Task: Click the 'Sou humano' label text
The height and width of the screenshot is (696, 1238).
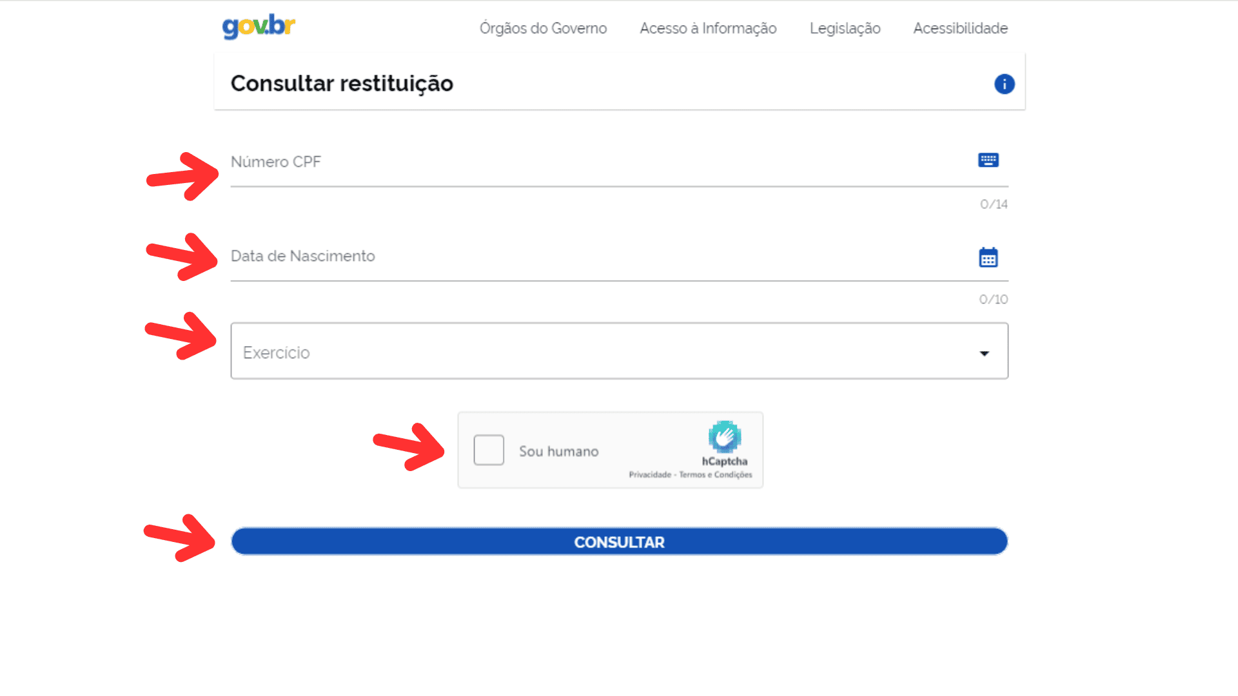Action: click(x=559, y=451)
